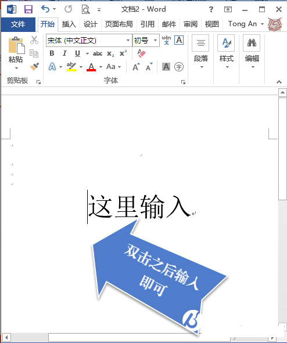This screenshot has height=343, width=287.
Task: Open Paste options dropdown arrow
Action: 16,68
